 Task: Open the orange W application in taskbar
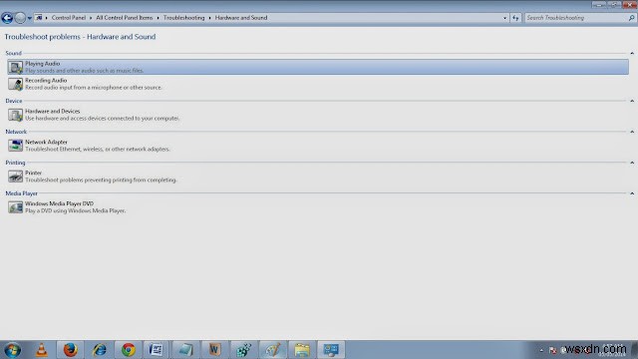click(214, 350)
